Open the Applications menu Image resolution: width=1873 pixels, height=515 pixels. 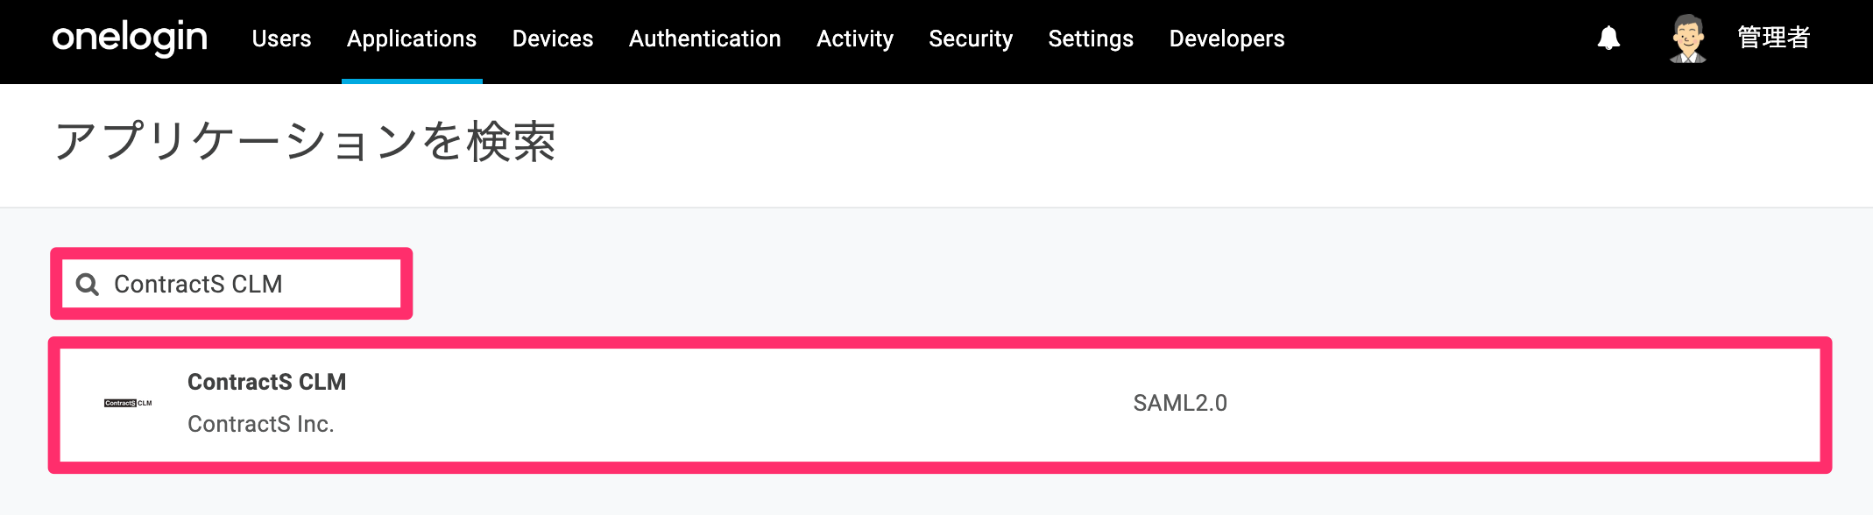coord(412,39)
